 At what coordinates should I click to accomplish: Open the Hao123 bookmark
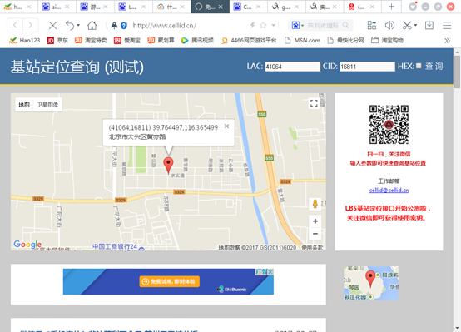pyautogui.click(x=25, y=40)
